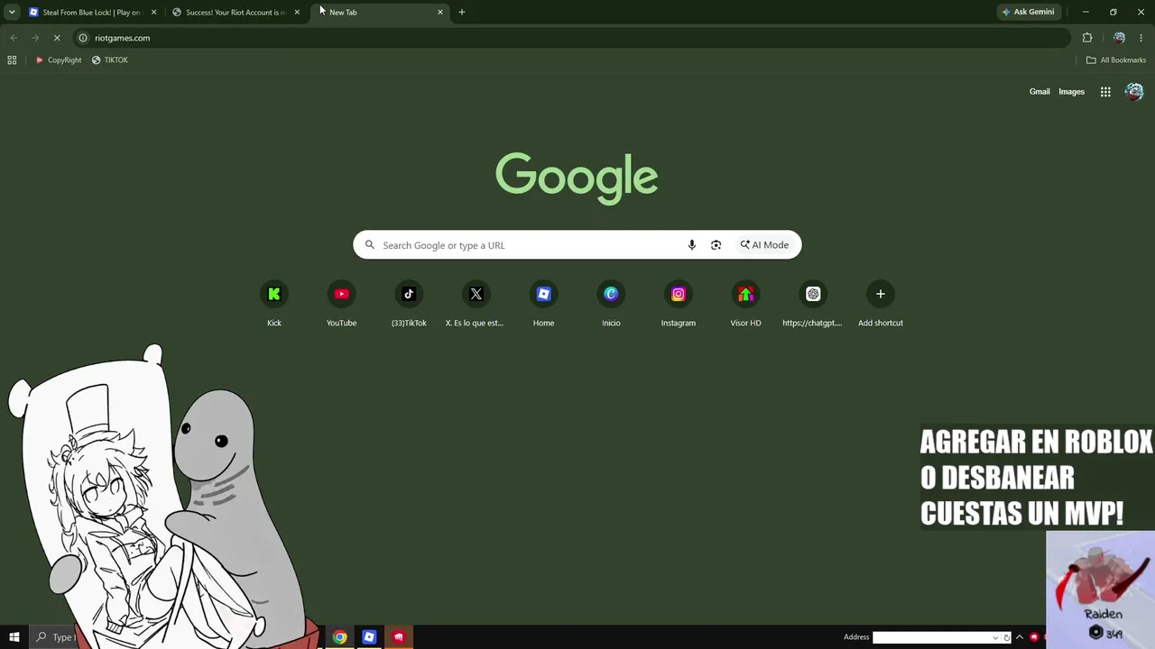Expand the taskbar Address dropdown arrow

pyautogui.click(x=995, y=637)
